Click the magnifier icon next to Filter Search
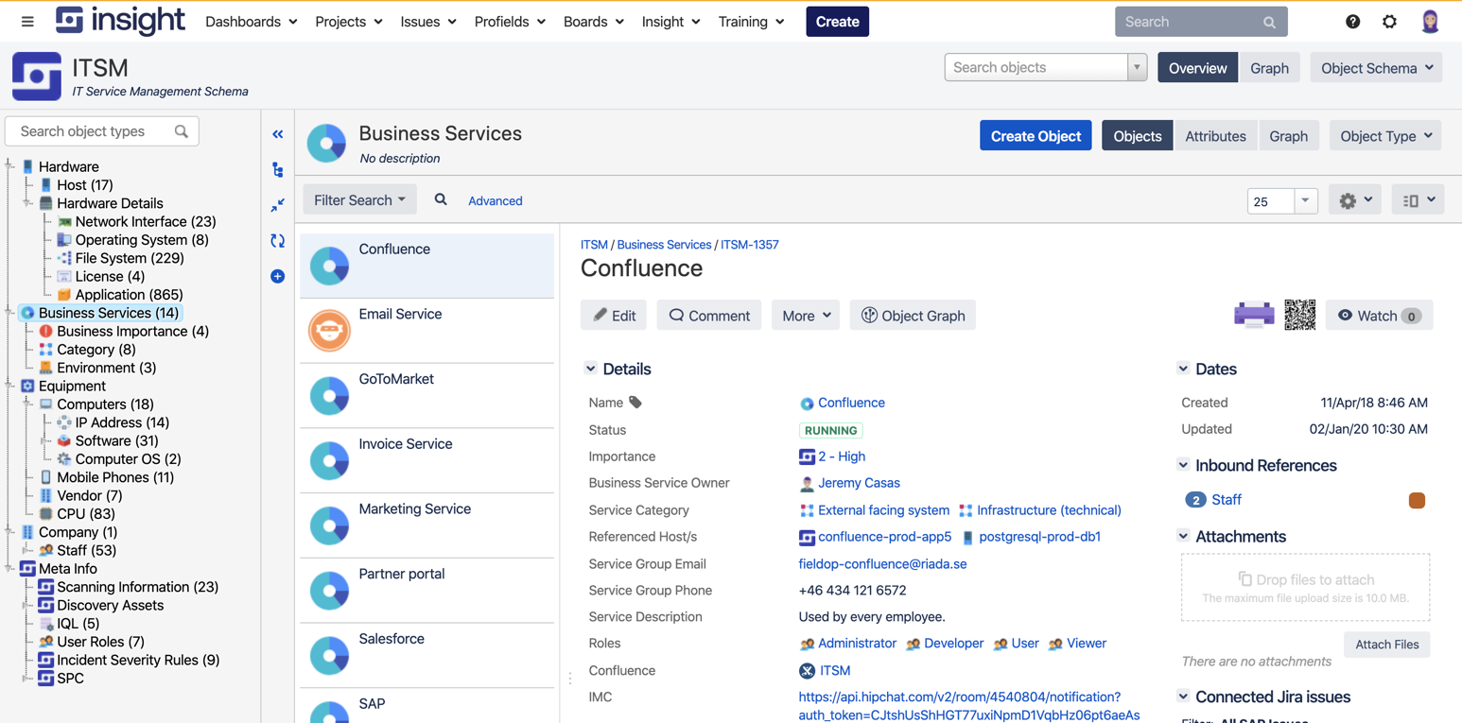 click(x=441, y=200)
